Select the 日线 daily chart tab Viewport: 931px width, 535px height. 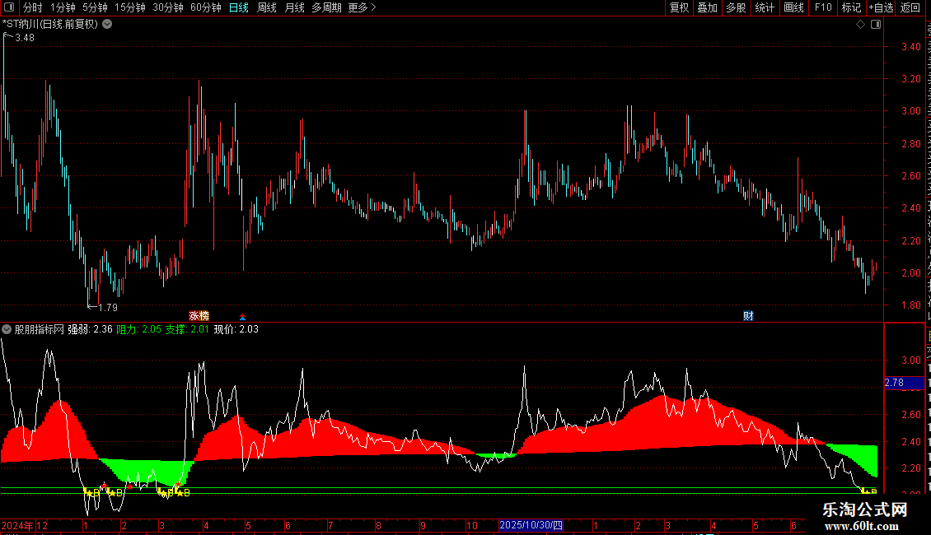point(239,7)
